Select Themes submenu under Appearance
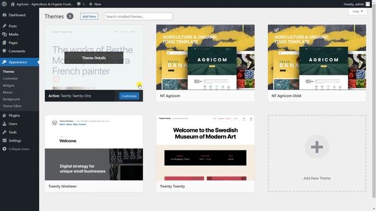The width and height of the screenshot is (376, 211). (x=8, y=72)
